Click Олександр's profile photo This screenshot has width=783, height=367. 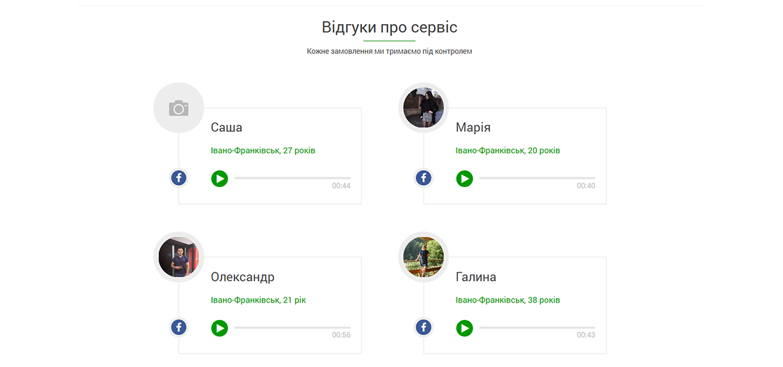point(179,257)
